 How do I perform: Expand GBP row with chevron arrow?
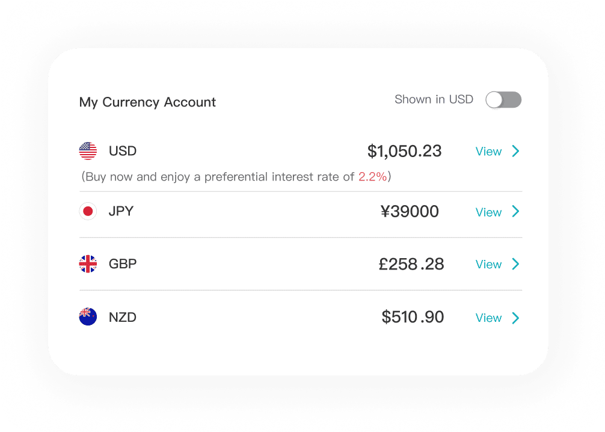[x=516, y=264]
